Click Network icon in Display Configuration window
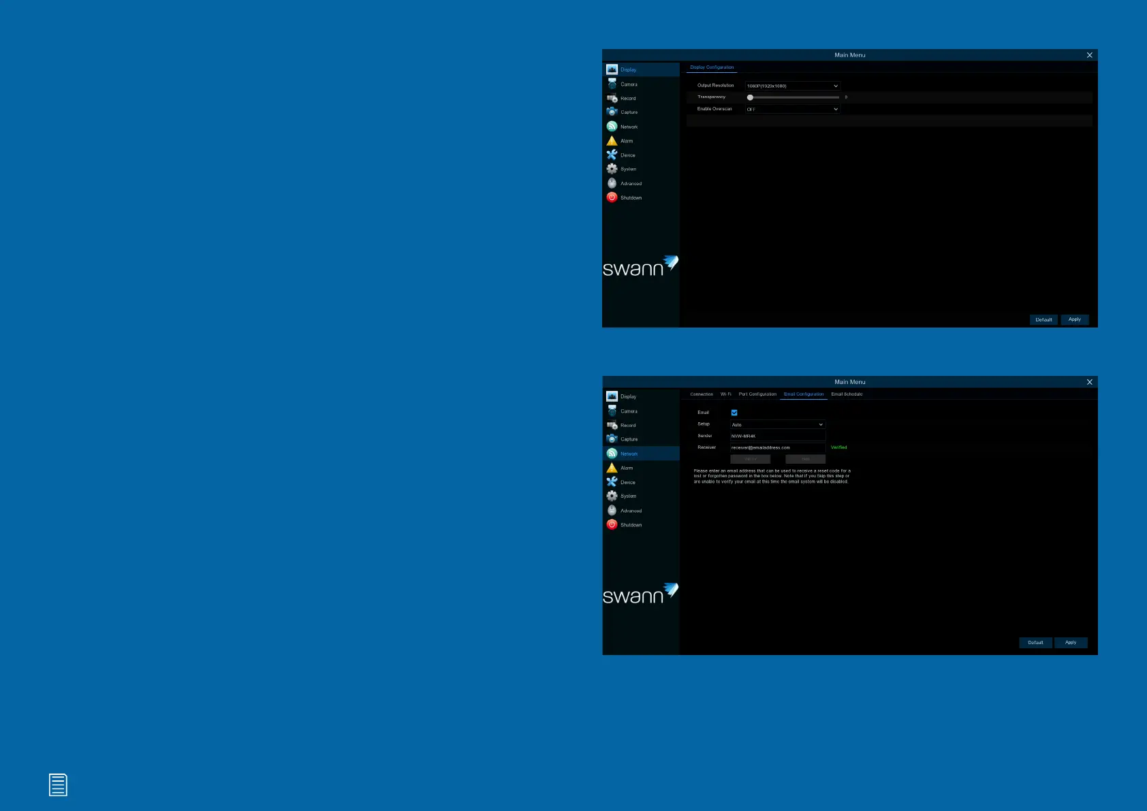Viewport: 1147px width, 811px height. [x=612, y=127]
